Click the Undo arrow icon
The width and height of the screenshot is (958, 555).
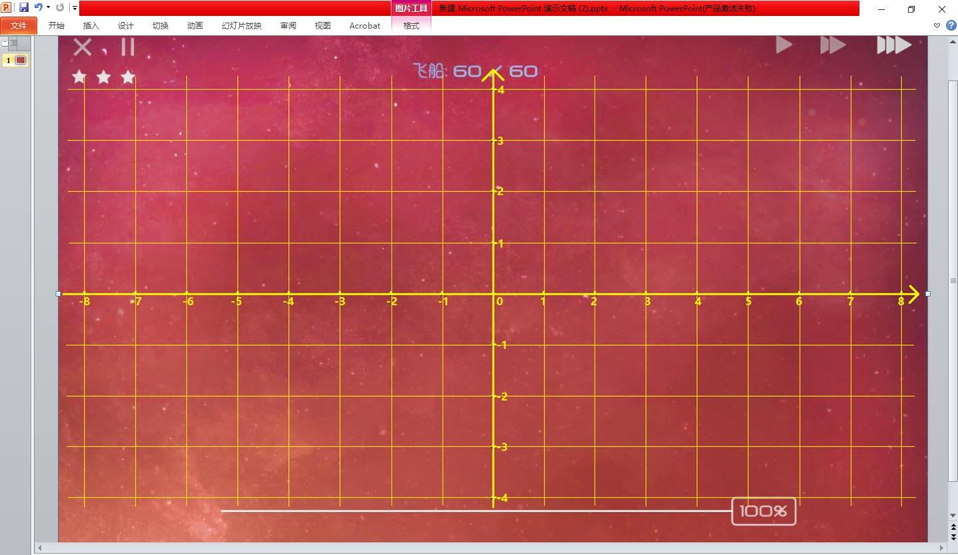(x=39, y=8)
